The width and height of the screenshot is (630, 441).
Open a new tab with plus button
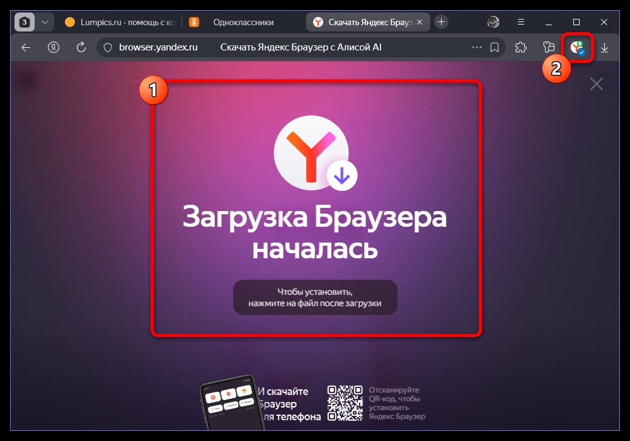click(x=441, y=21)
